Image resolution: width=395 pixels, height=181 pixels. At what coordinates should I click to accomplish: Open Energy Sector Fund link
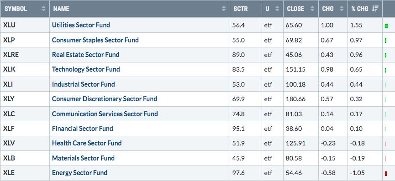coord(79,173)
